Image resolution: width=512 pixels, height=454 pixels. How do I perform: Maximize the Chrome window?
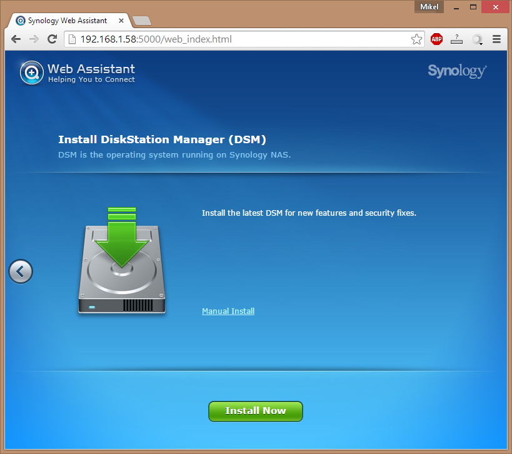coord(473,7)
